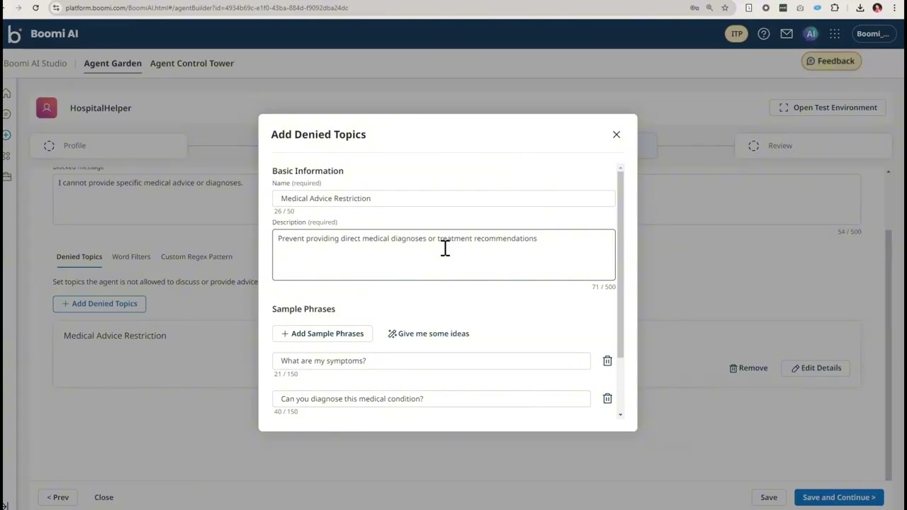The image size is (907, 510).
Task: Click the HospitalHelper agent avatar icon
Action: [47, 108]
